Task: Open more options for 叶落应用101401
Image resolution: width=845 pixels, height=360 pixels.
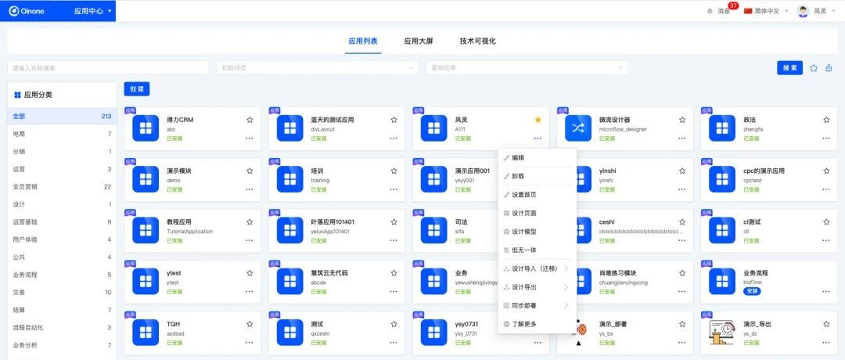Action: (x=394, y=241)
